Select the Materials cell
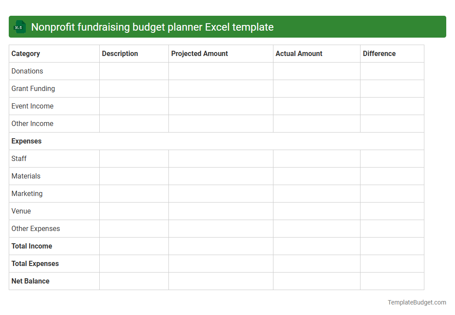 (x=26, y=176)
